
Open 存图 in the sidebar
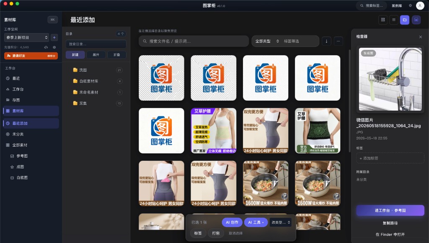tap(31, 100)
